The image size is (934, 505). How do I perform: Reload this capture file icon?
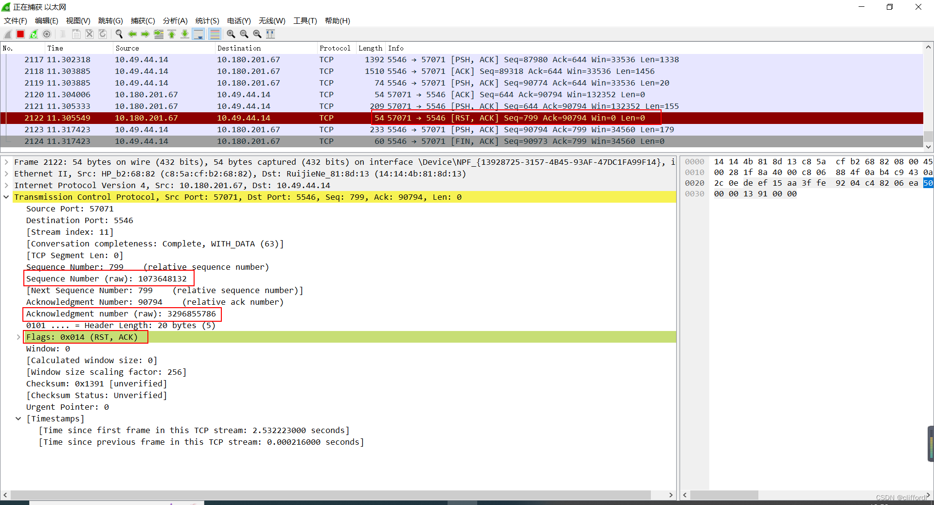103,34
